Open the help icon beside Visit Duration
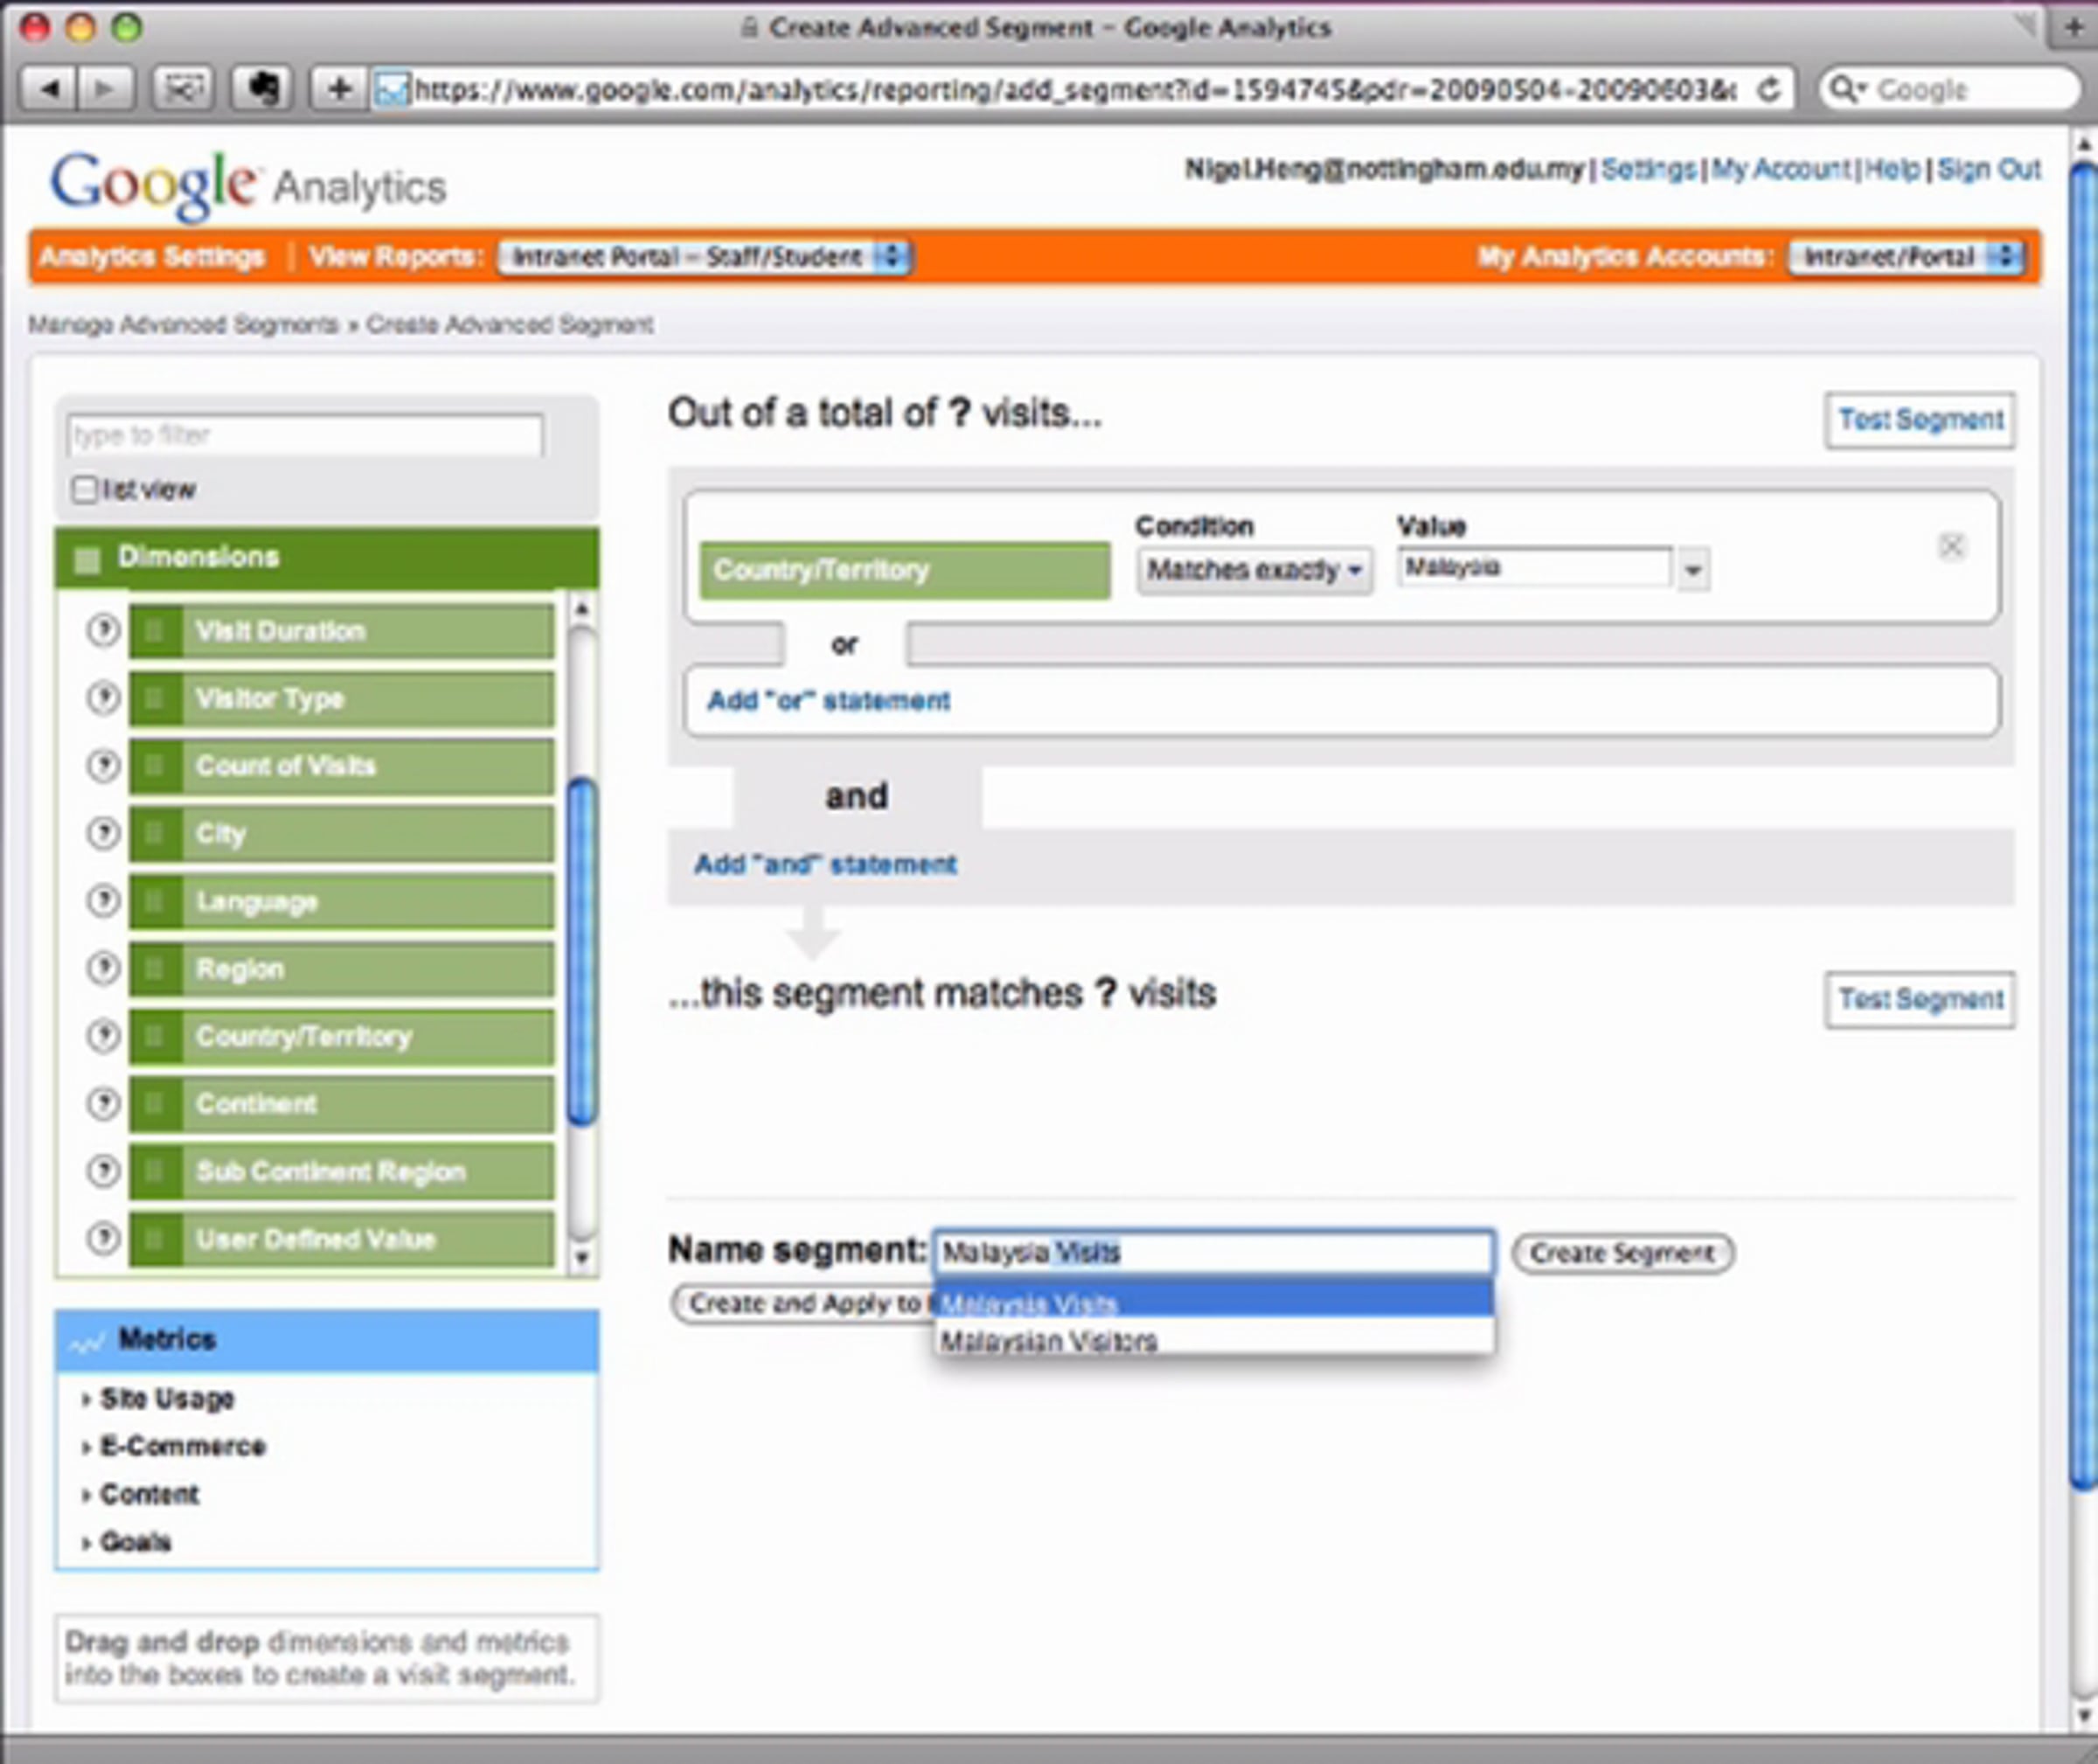This screenshot has height=1764, width=2098. click(103, 630)
